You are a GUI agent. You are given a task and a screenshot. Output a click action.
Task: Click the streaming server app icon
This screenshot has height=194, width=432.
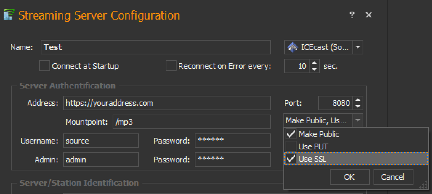tap(9, 15)
